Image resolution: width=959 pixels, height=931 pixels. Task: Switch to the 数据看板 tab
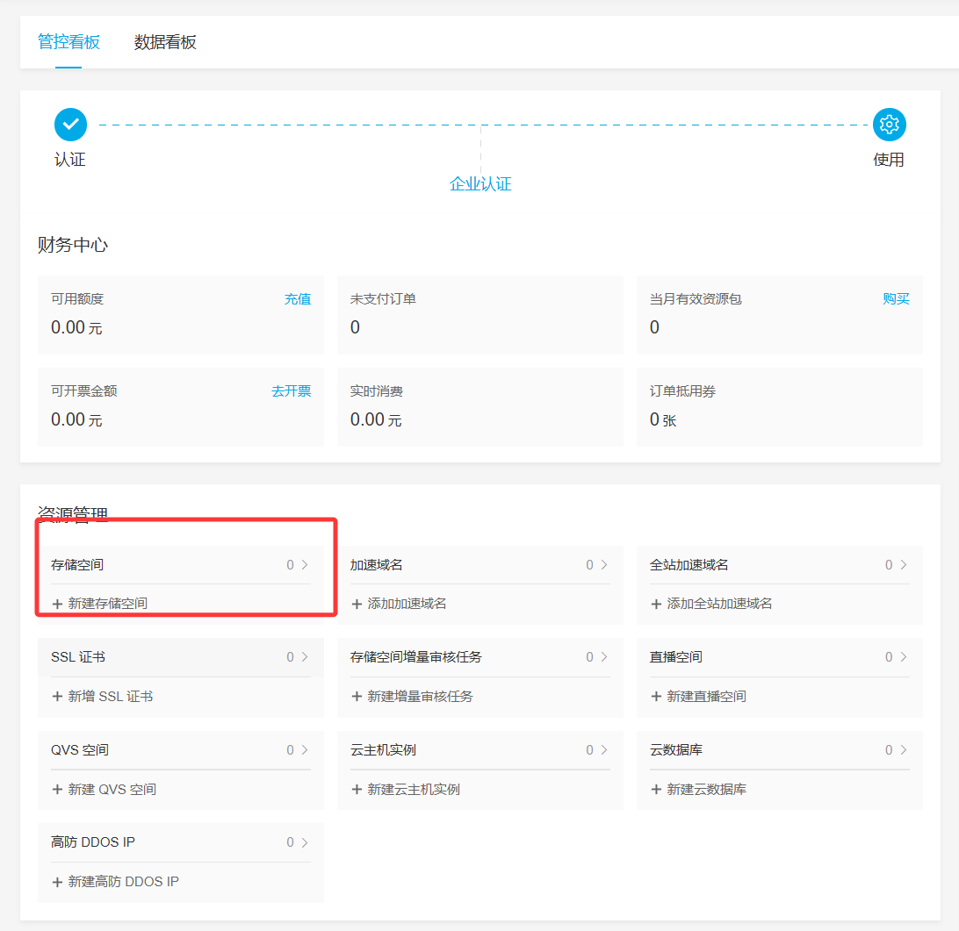[165, 42]
